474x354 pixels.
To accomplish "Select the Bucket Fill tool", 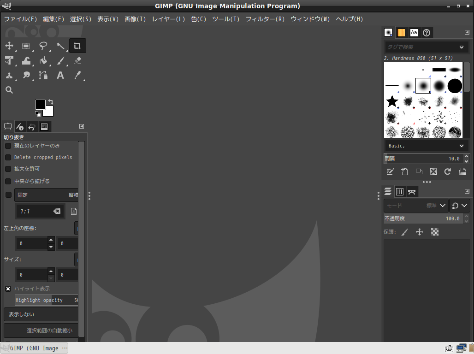I will 43,60.
